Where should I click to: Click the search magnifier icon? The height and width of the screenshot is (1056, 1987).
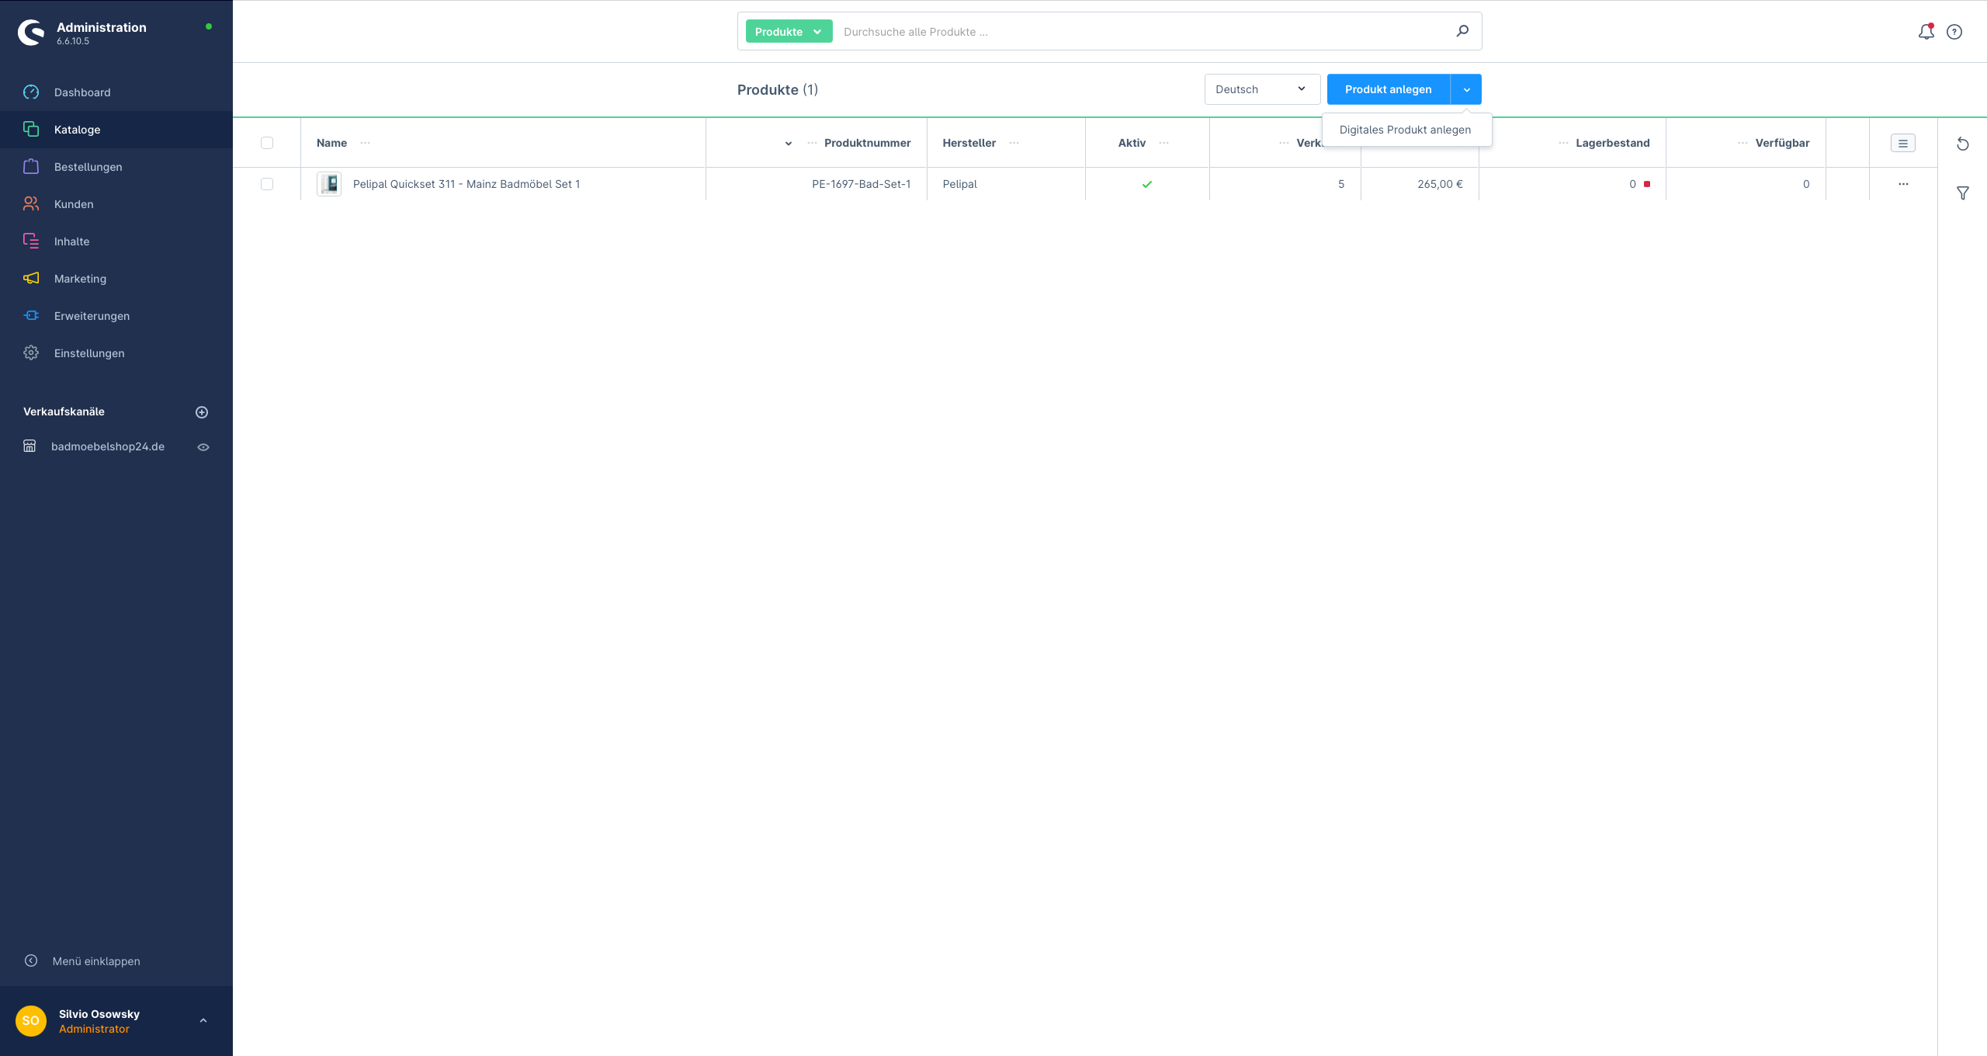[x=1462, y=31]
